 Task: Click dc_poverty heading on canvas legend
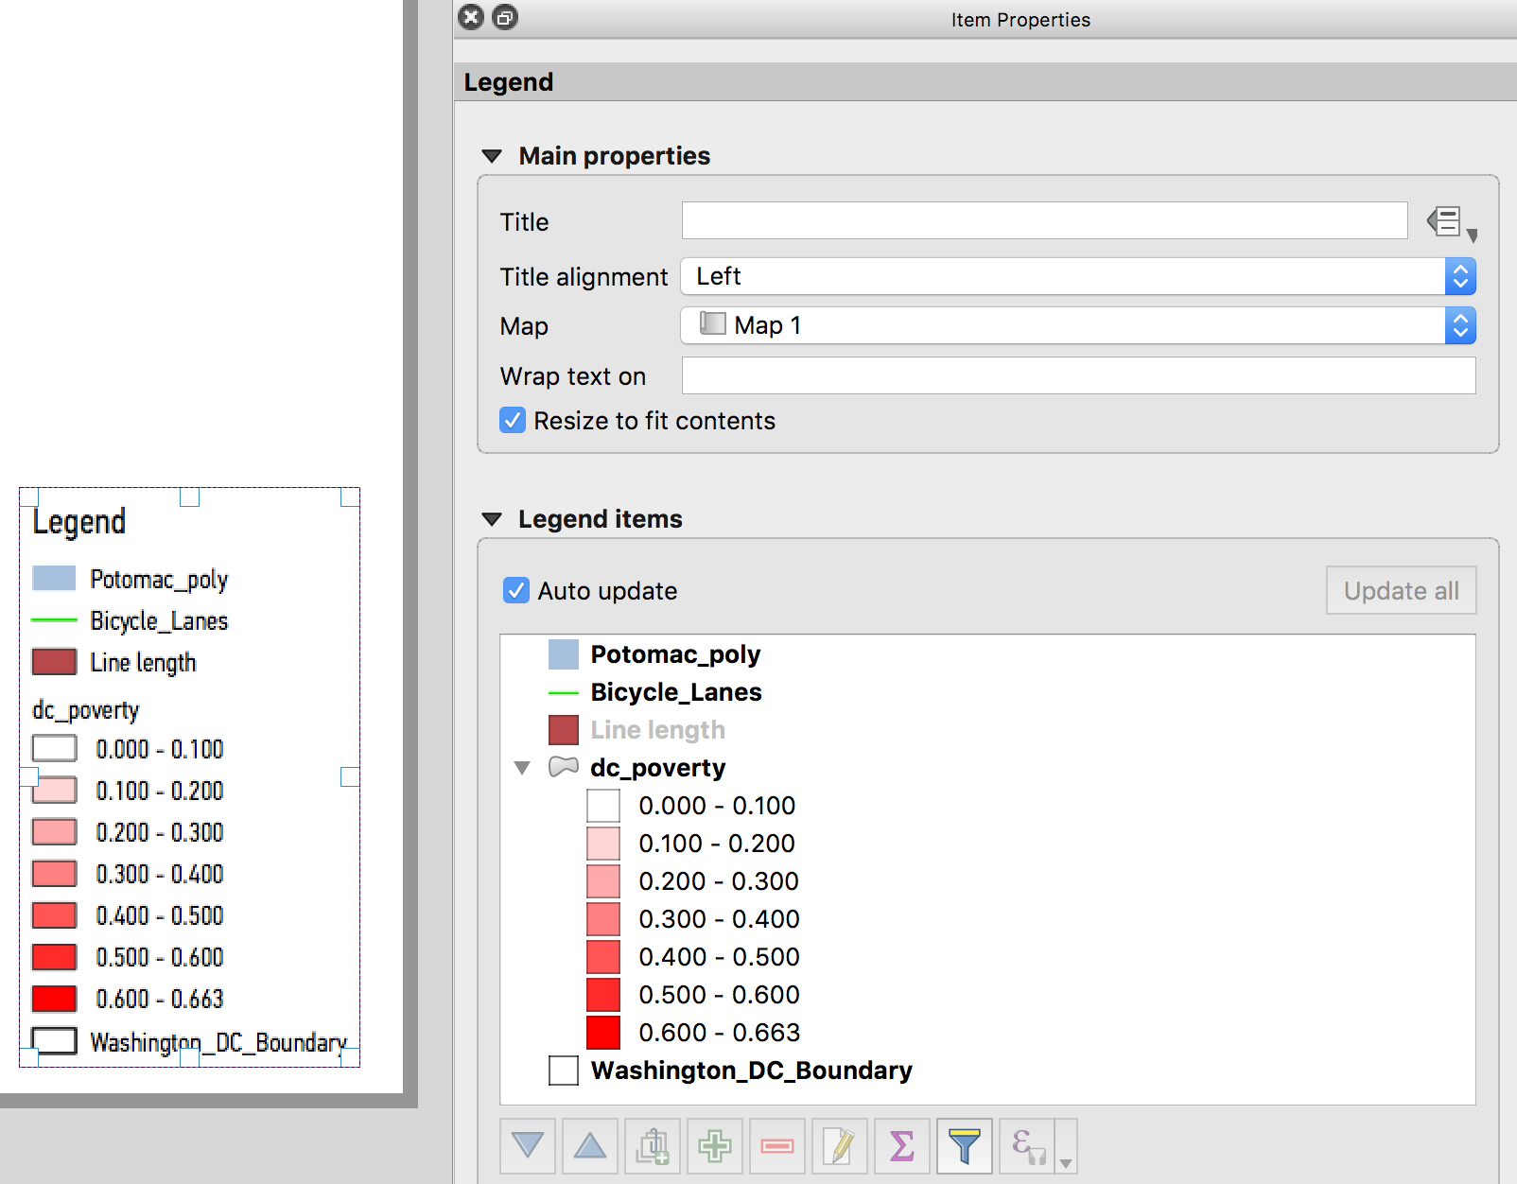pyautogui.click(x=86, y=710)
